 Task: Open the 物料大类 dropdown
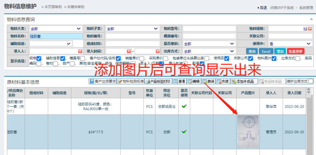coord(56,28)
